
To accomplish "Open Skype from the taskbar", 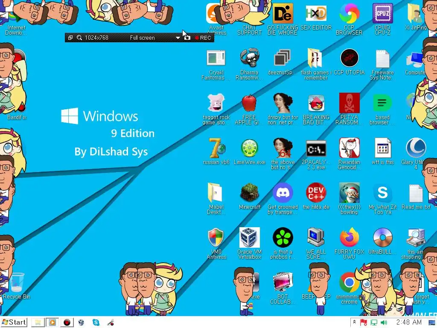I will pyautogui.click(x=96, y=323).
